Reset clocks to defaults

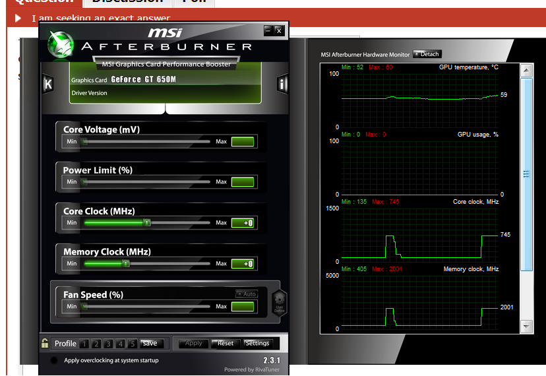(x=226, y=343)
